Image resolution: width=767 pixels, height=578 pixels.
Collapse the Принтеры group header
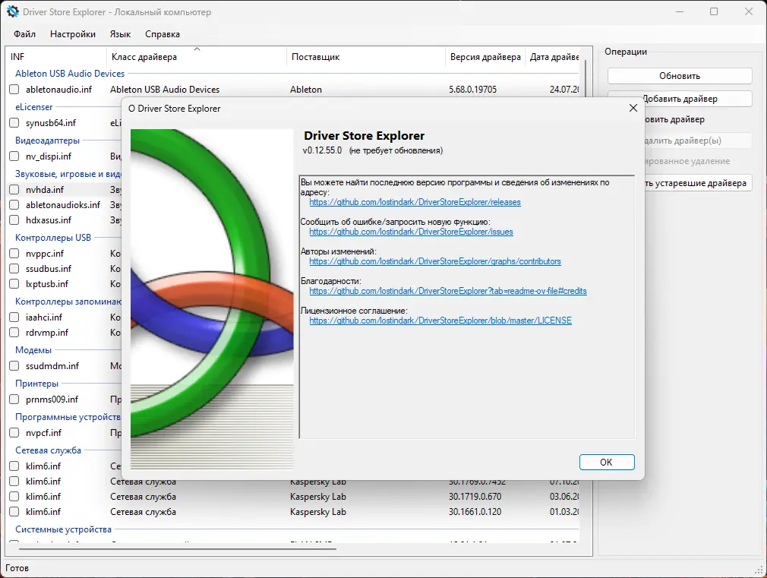point(36,384)
